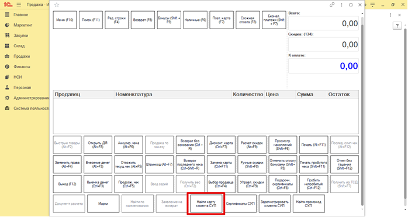
Task: Click the favorites star icon
Action: (x=57, y=5)
